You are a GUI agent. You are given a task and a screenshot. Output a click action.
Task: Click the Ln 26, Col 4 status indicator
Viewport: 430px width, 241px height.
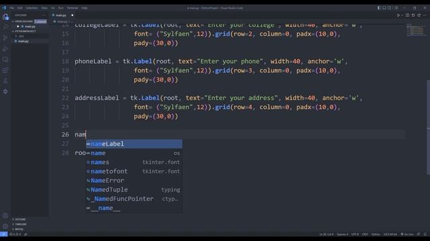326,234
